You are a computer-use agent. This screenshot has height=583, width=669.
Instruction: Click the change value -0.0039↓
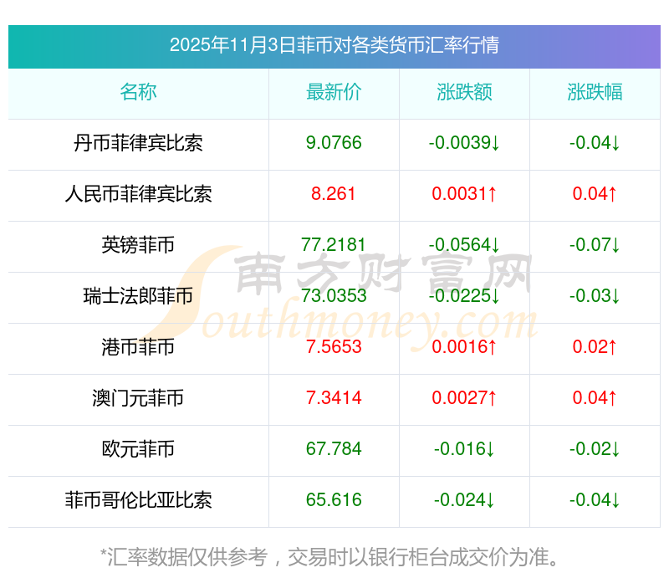(x=464, y=143)
